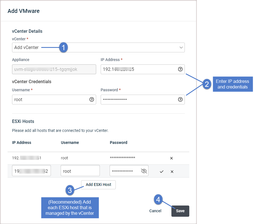Image resolution: width=255 pixels, height=224 pixels.
Task: Focus the vCenter Username field containing root
Action: click(x=54, y=99)
